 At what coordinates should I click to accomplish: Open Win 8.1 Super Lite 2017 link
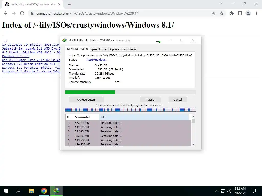coord(31,60)
